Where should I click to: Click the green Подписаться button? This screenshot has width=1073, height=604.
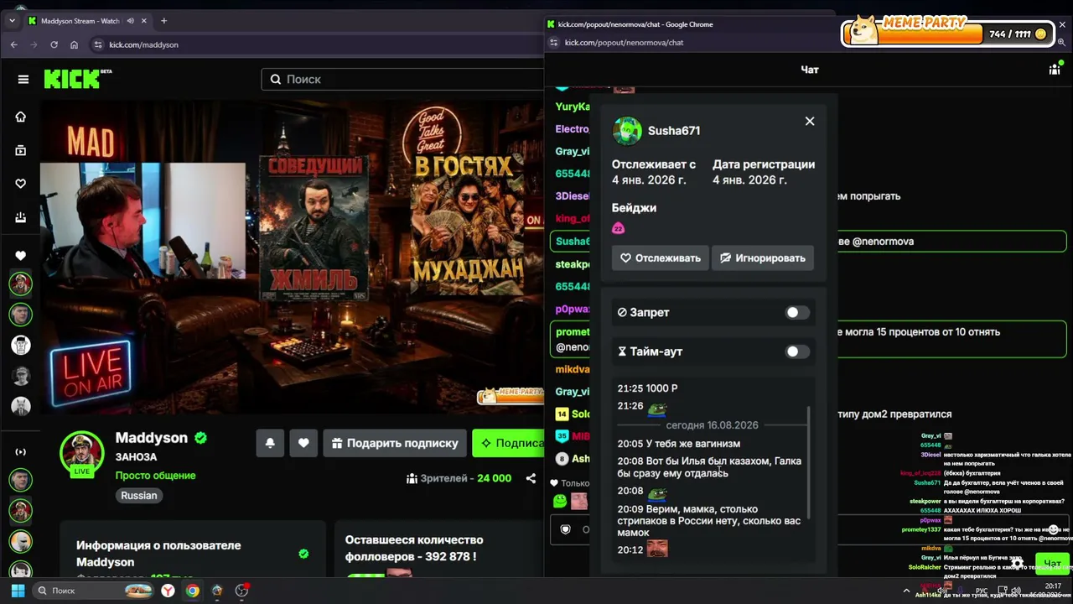[508, 443]
